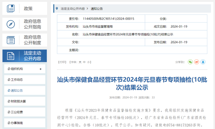Image resolution: width=215 pixels, height=129 pixels.
Task: Click the list icon for 政府信息公开制度
Action: pyautogui.click(x=11, y=40)
